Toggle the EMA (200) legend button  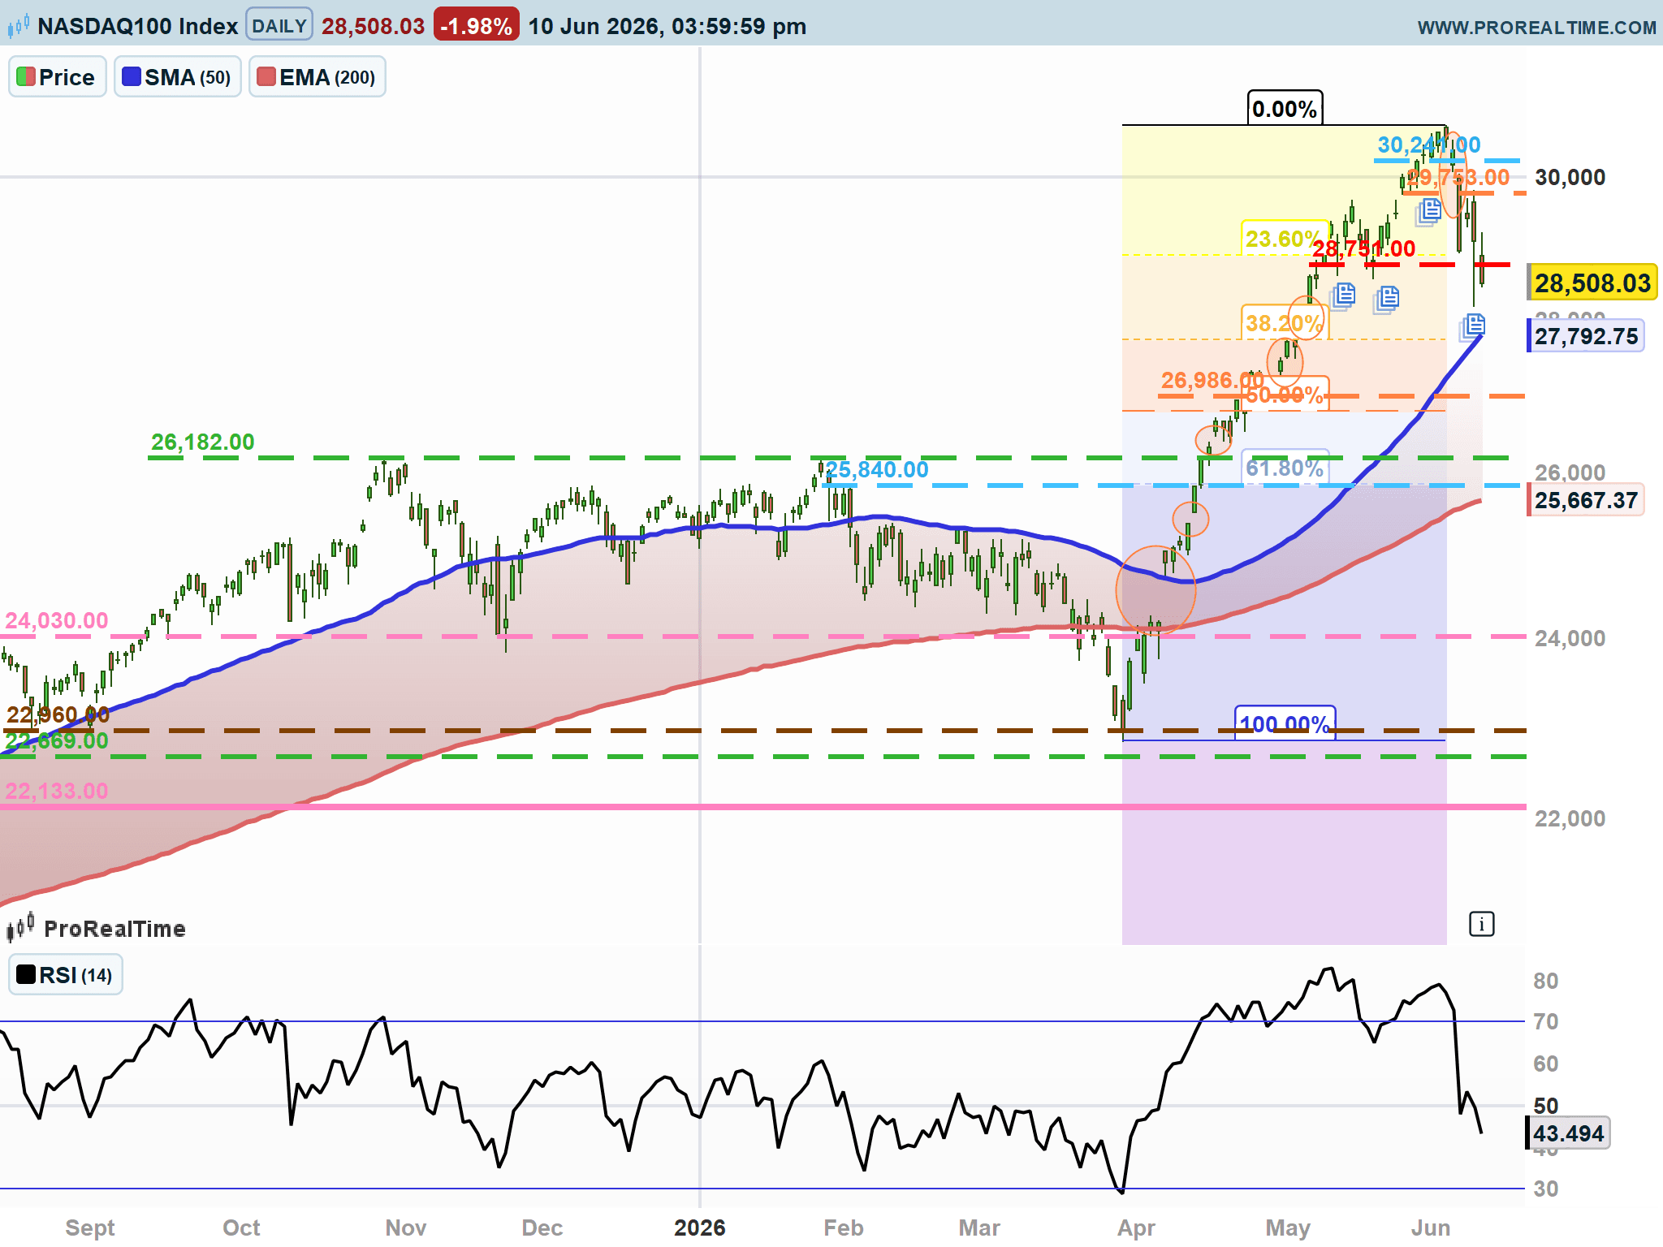pos(317,77)
